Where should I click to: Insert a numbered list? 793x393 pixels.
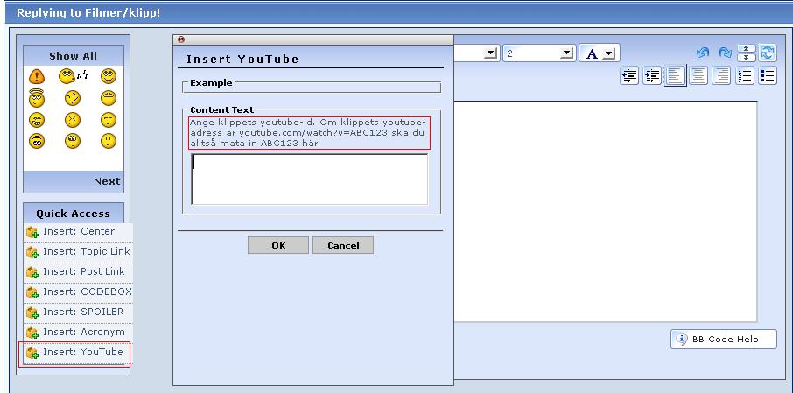coord(745,76)
